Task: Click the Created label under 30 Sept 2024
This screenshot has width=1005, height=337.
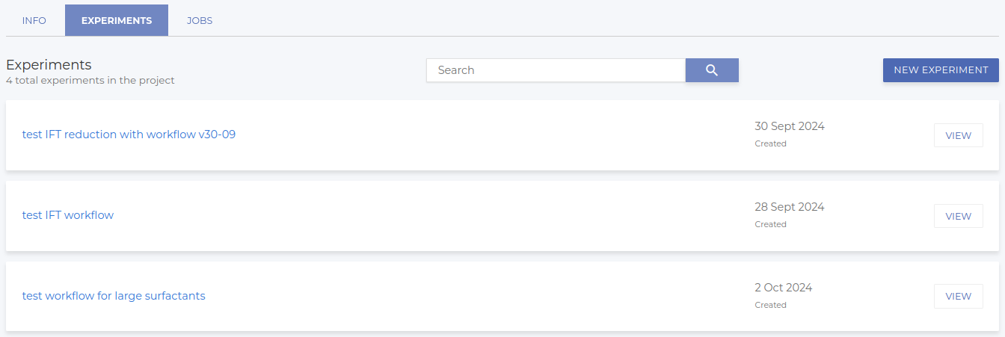Action: [770, 143]
